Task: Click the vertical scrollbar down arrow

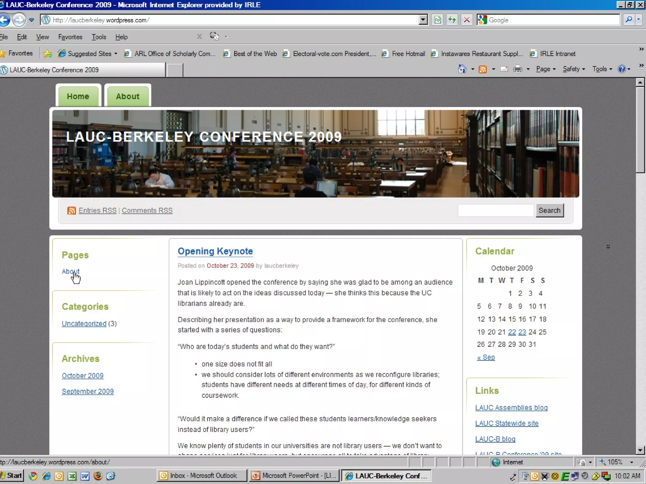Action: pyautogui.click(x=640, y=450)
